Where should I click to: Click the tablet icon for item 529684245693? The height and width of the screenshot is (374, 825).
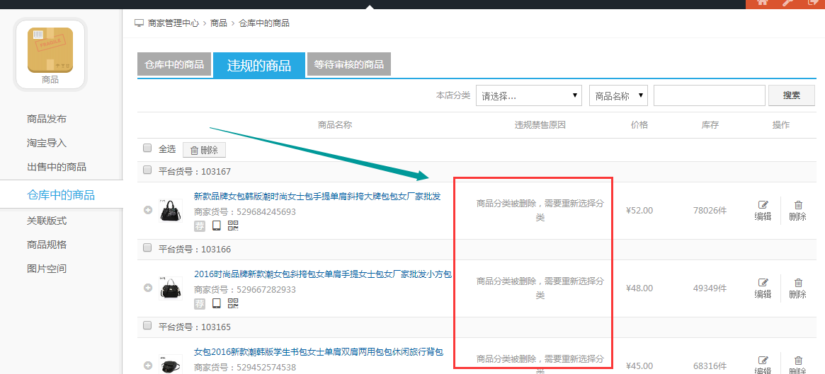point(216,226)
